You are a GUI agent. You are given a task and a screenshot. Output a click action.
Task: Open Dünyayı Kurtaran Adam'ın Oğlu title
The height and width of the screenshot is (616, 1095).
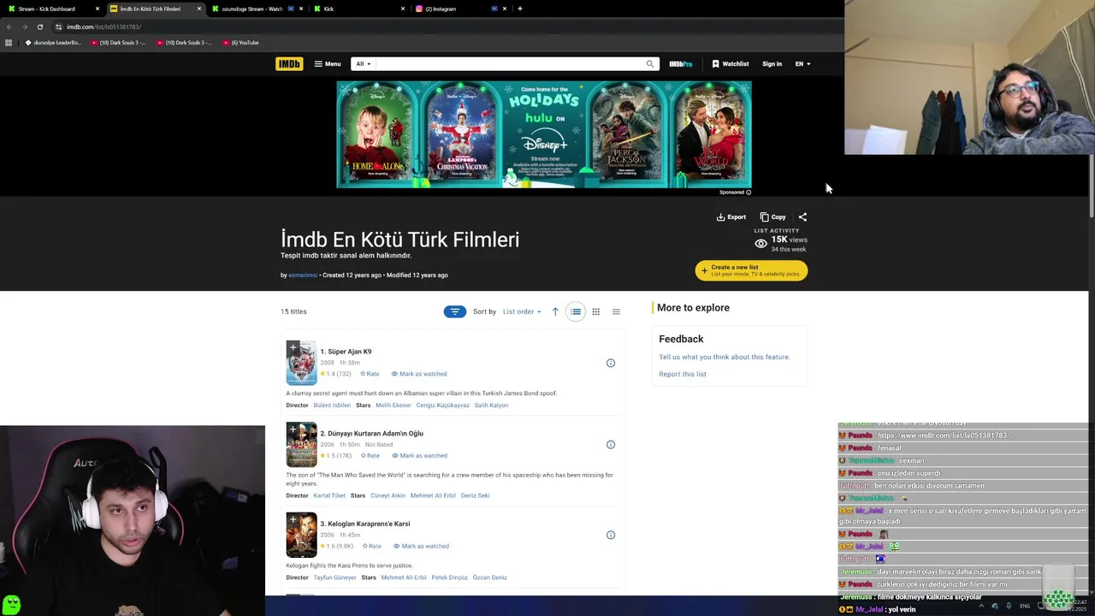371,434
